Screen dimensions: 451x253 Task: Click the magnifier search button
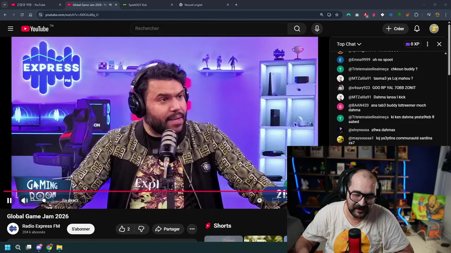click(x=297, y=28)
